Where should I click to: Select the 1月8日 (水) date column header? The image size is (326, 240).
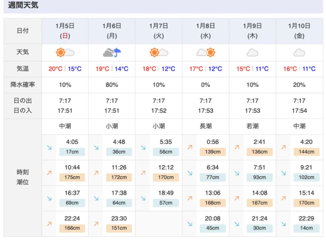[x=206, y=31]
